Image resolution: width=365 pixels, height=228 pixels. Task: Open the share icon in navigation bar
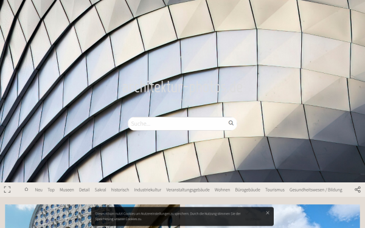pos(358,189)
